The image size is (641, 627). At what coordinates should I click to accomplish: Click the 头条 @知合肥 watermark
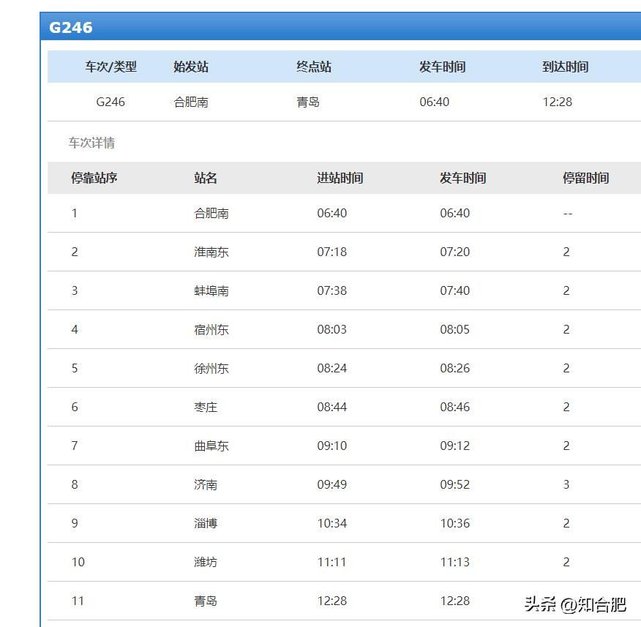[x=575, y=604]
